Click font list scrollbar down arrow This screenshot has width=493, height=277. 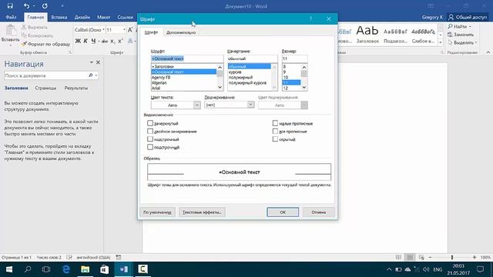coord(220,88)
